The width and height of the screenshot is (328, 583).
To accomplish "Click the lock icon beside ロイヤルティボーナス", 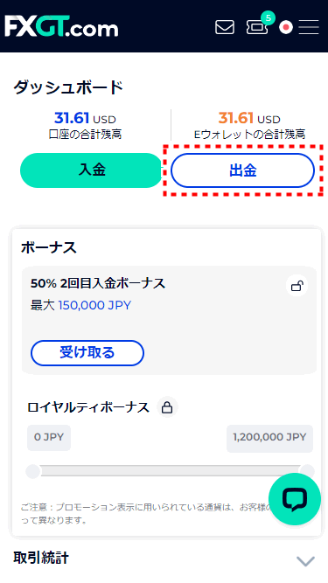I will (167, 407).
